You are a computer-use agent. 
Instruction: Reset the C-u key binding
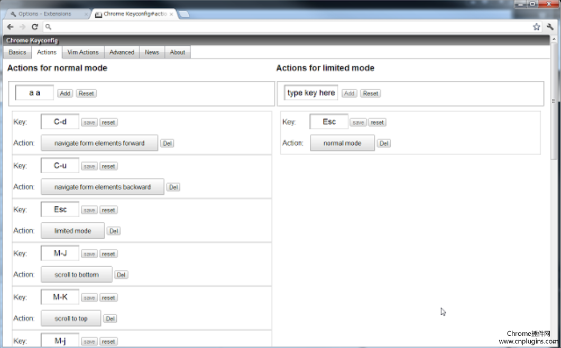(x=108, y=166)
